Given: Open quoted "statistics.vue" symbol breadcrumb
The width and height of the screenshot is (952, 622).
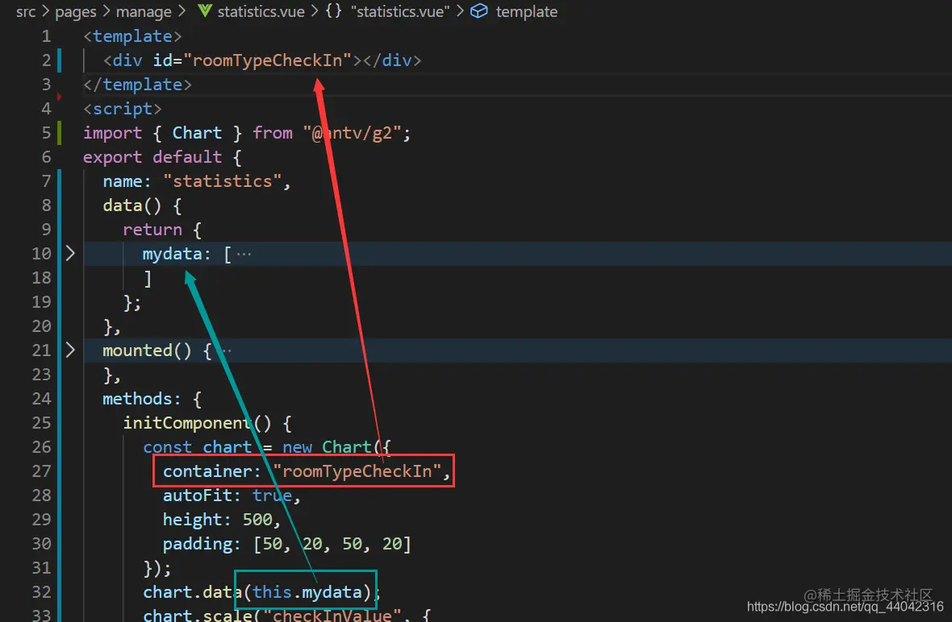Looking at the screenshot, I should pos(400,11).
